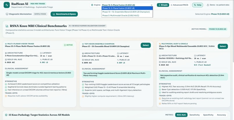This screenshot has height=120, width=234.
Task: Click the SIMPLE MODE badge
Action: coord(40,14)
